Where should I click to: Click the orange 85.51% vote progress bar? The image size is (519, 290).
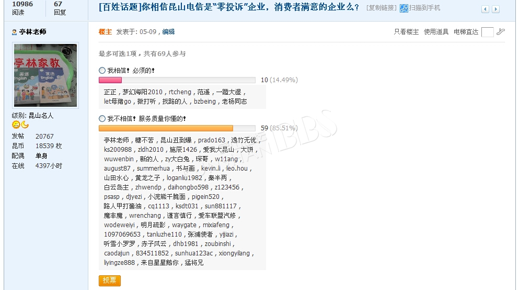(166, 128)
